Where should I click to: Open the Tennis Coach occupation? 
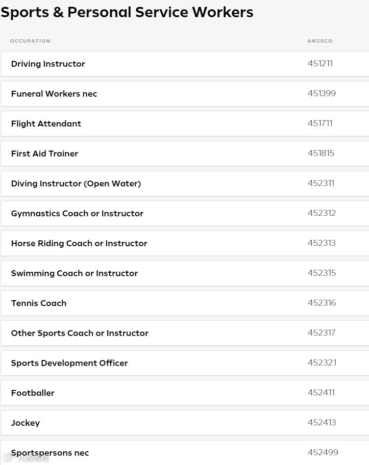(39, 303)
